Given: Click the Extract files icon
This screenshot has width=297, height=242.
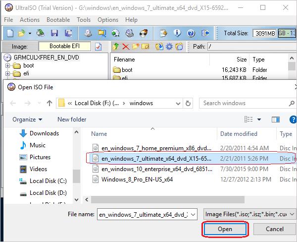Looking at the screenshot, I should point(159,47).
